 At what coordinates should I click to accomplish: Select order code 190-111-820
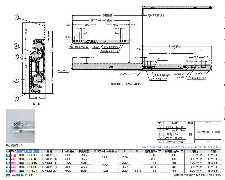coord(28,167)
